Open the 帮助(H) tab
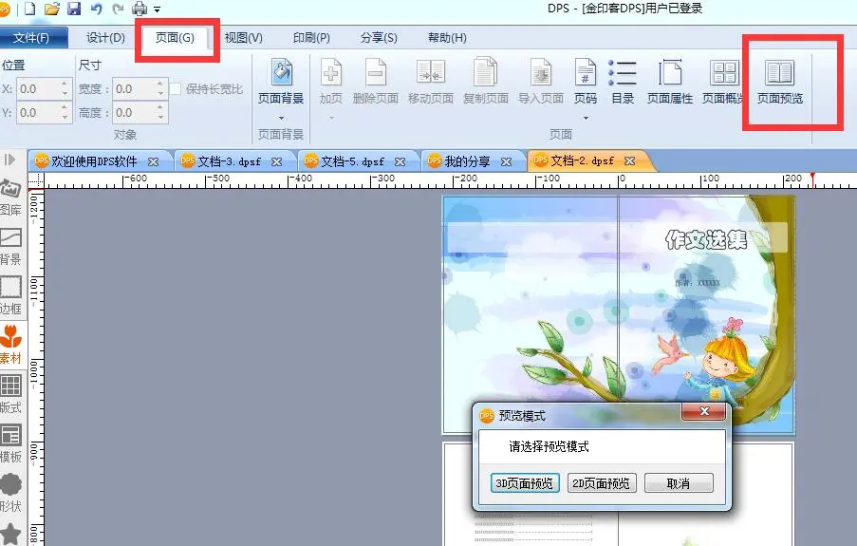857x546 pixels. point(447,38)
